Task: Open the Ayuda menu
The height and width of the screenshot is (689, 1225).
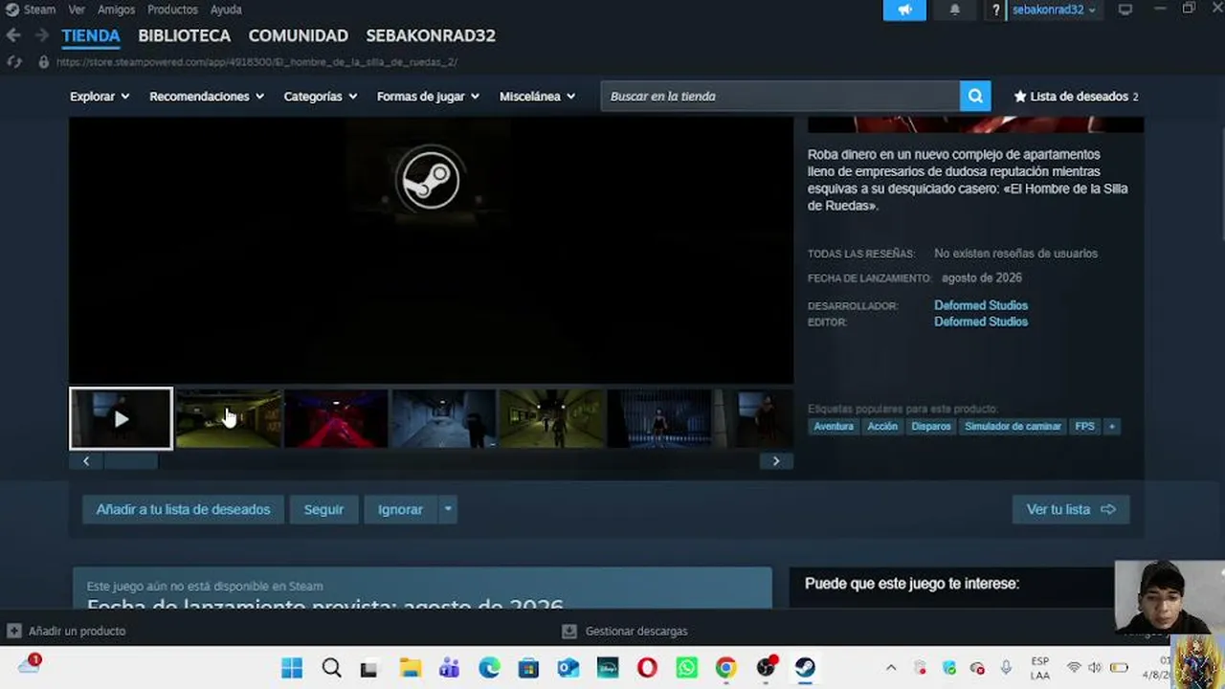Action: pos(226,10)
